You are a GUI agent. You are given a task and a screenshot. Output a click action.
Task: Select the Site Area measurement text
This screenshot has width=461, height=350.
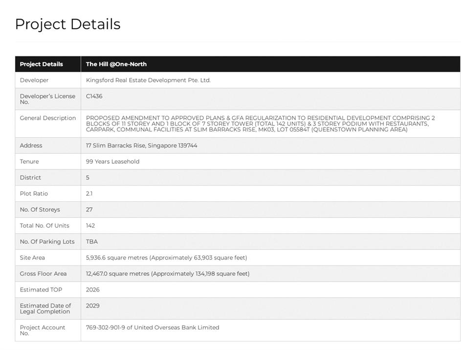click(166, 258)
